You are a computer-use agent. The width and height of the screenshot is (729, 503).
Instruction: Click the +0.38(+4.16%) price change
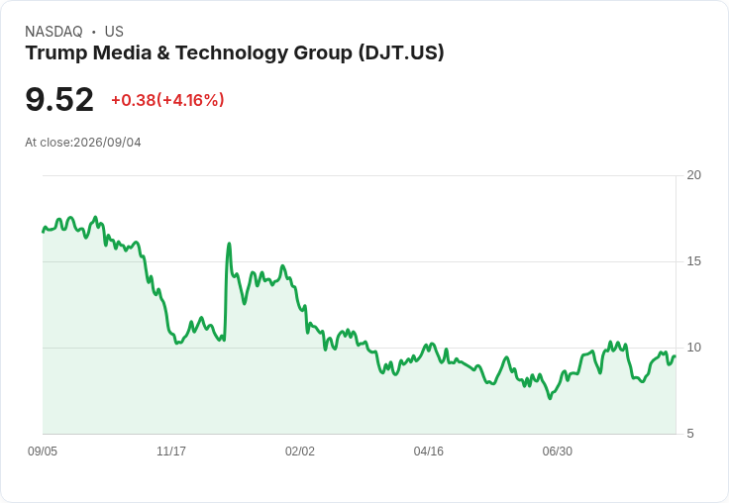click(167, 100)
